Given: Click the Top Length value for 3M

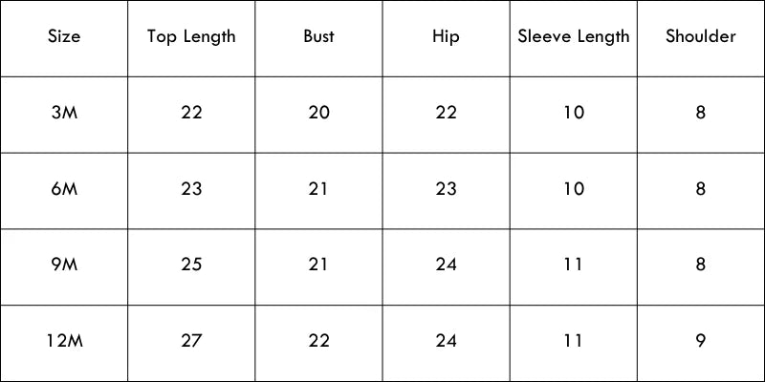Looking at the screenshot, I should (191, 113).
